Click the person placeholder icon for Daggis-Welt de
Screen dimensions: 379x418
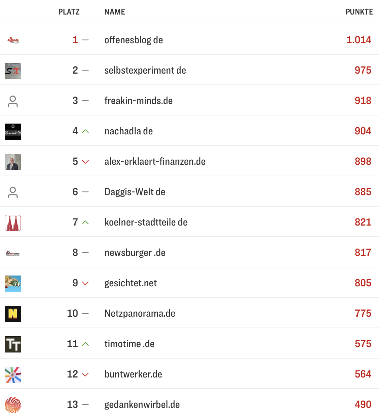pos(13,192)
